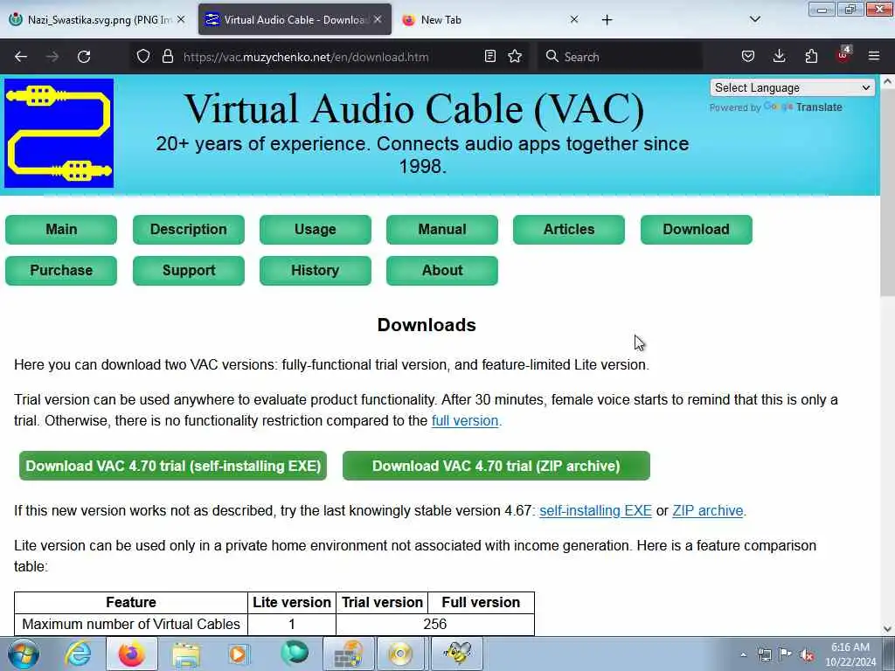
Task: Go back using the browser back arrow
Action: pyautogui.click(x=21, y=57)
